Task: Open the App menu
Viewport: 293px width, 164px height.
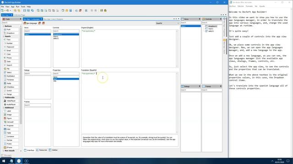Action: click(12, 7)
